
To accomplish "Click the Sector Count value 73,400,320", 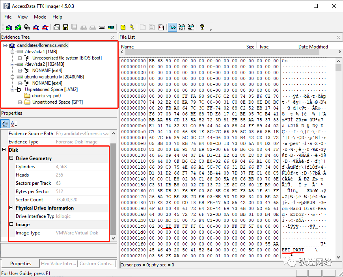I will point(67,200).
